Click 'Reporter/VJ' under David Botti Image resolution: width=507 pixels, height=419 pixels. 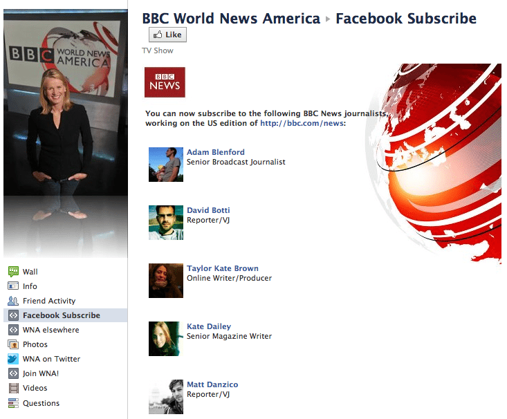208,220
